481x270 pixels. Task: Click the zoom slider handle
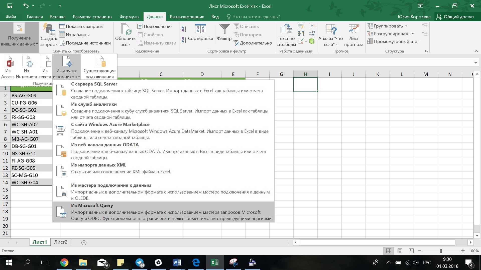441,251
